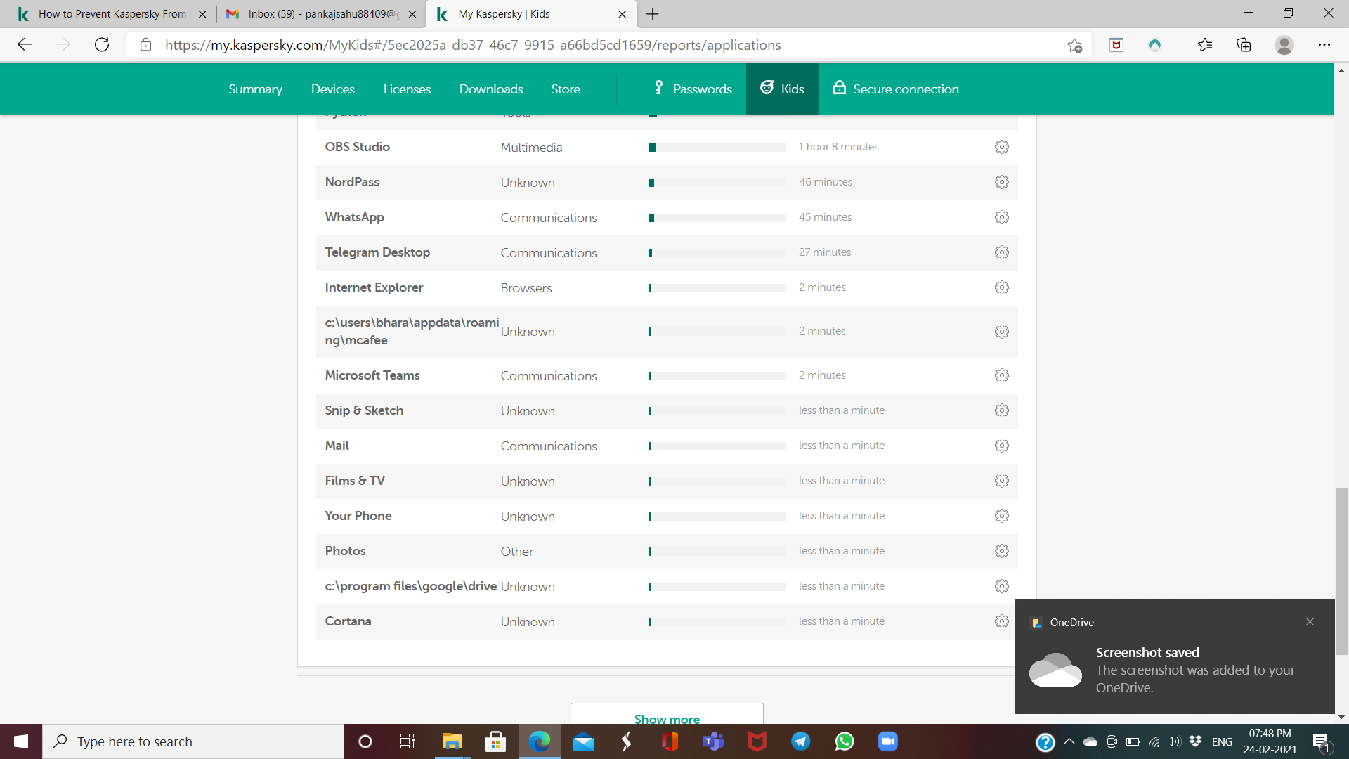The image size is (1349, 759).
Task: Click WhatsApp row settings gear icon
Action: point(1001,217)
